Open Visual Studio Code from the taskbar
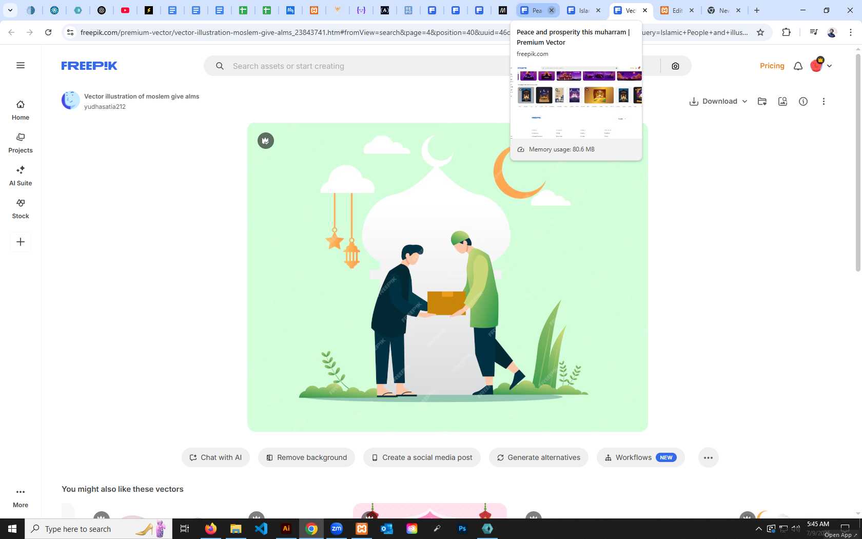This screenshot has width=862, height=539. click(261, 529)
